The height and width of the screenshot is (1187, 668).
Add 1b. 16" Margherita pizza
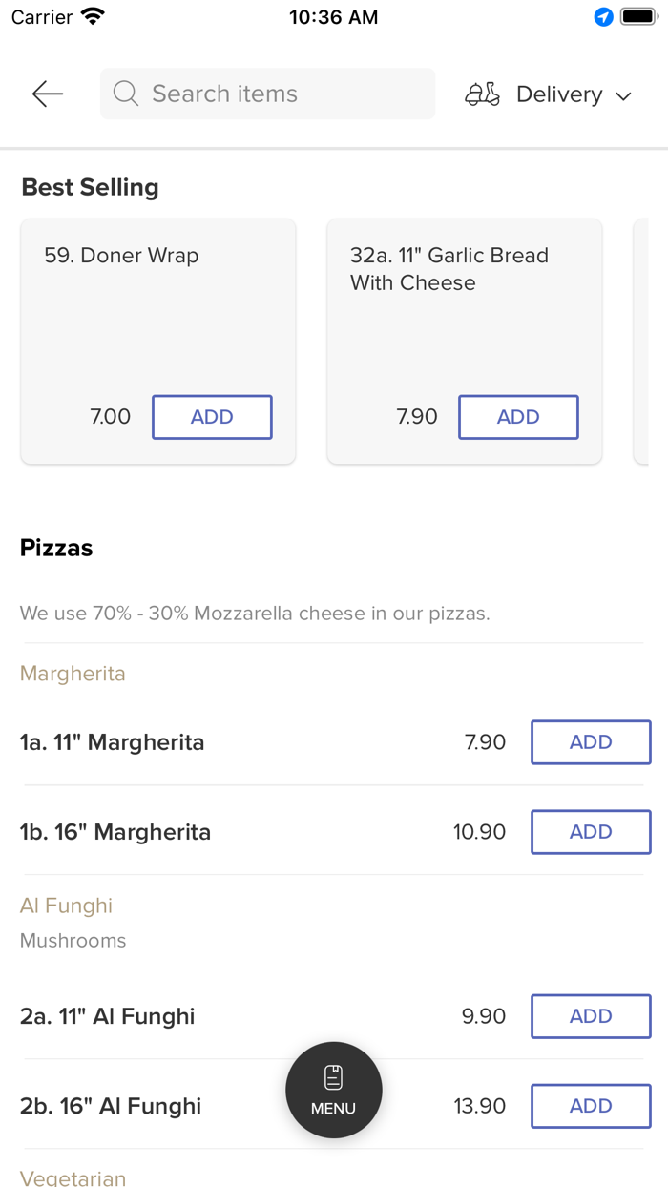pyautogui.click(x=591, y=832)
